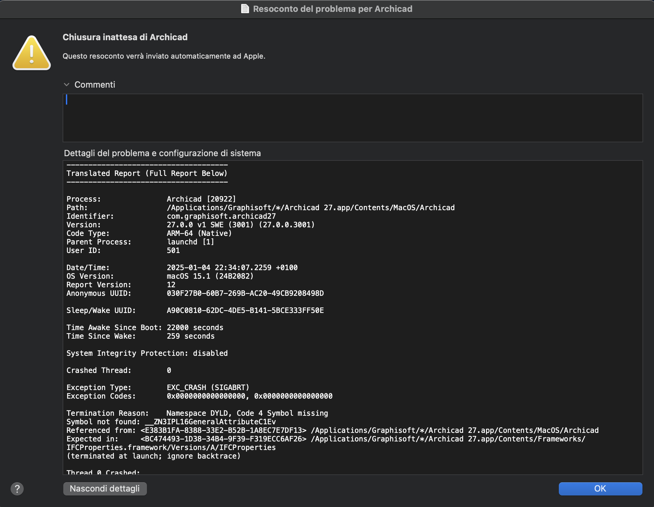The width and height of the screenshot is (654, 507).
Task: Click the 'Resoconto del problema' window title
Action: (332, 9)
